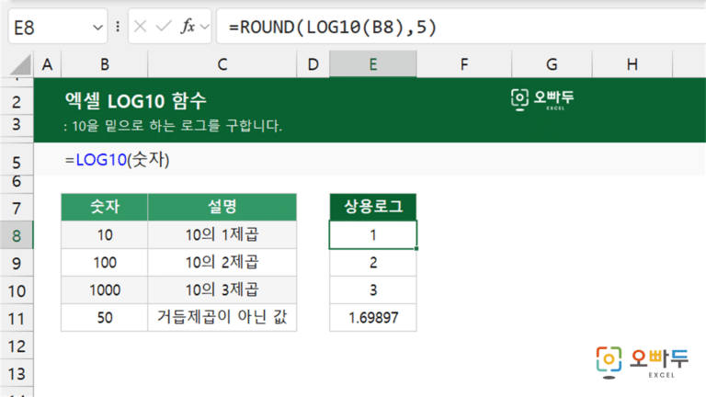Image resolution: width=706 pixels, height=397 pixels.
Task: Click subtitle '10을 밑으로 하는 로그를 구합니다.'
Action: [176, 126]
